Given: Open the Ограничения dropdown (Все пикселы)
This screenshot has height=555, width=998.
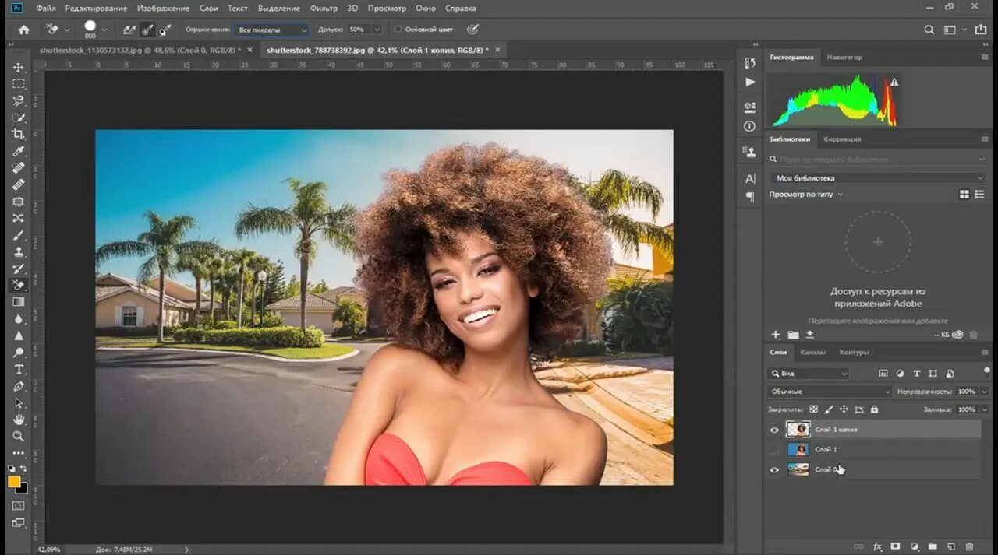Looking at the screenshot, I should click(x=271, y=30).
